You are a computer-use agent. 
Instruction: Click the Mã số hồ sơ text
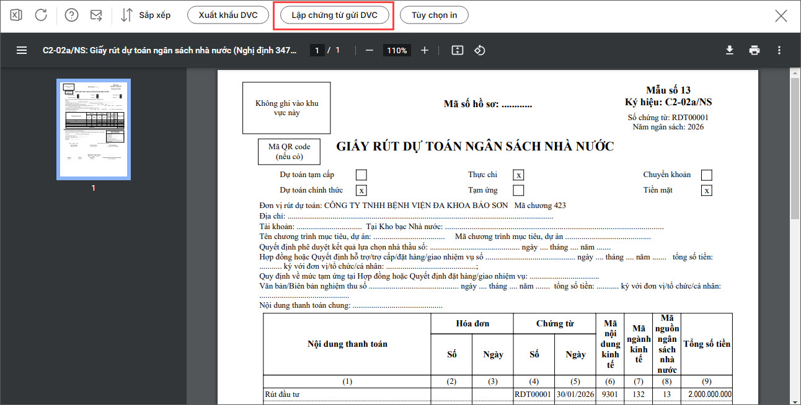tap(488, 105)
